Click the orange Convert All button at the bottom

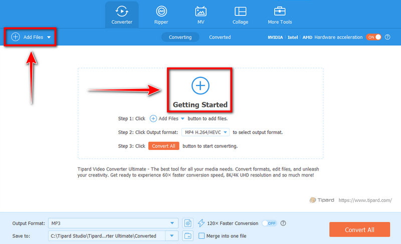[x=359, y=229]
